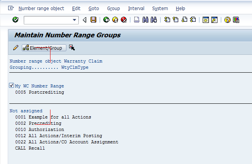Select 0005 Postcrediting entry
The height and width of the screenshot is (164, 252).
pos(40,92)
